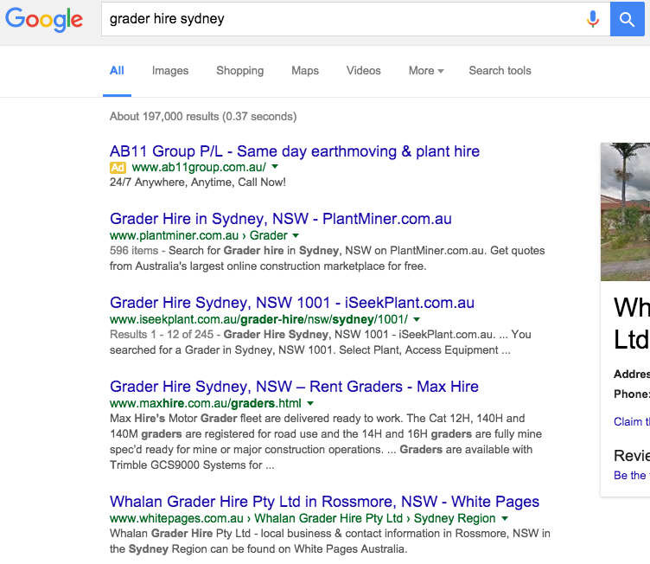Open Search tools options
Image resolution: width=650 pixels, height=564 pixels.
[x=500, y=71]
